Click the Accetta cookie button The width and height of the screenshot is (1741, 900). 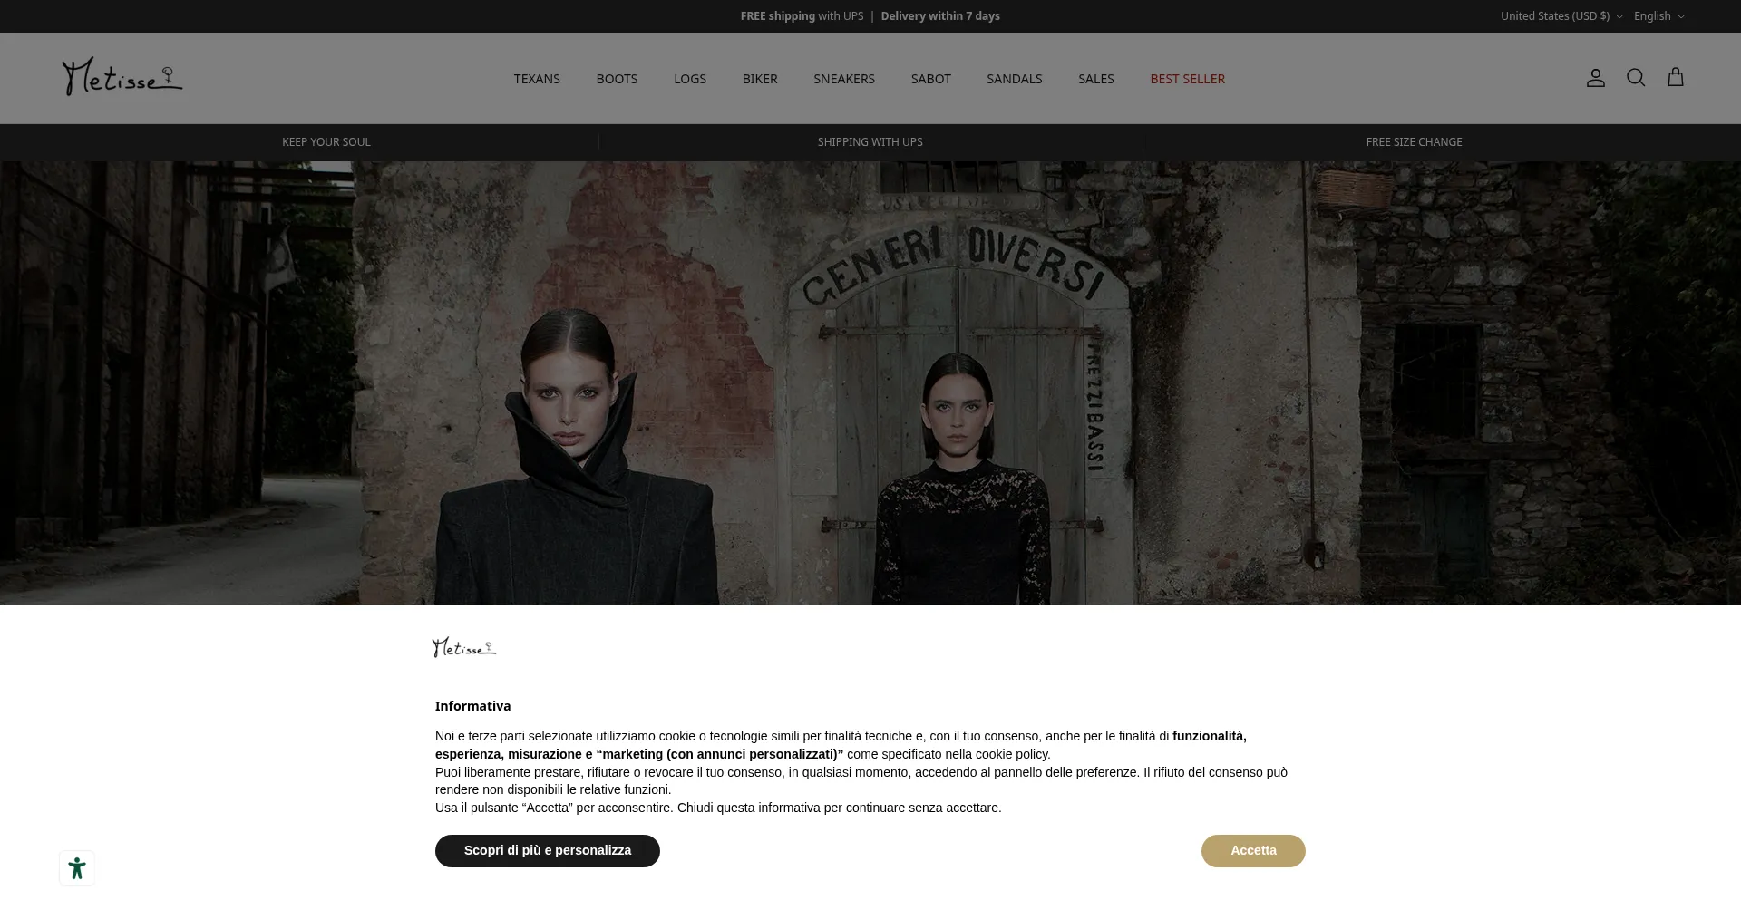pos(1253,850)
